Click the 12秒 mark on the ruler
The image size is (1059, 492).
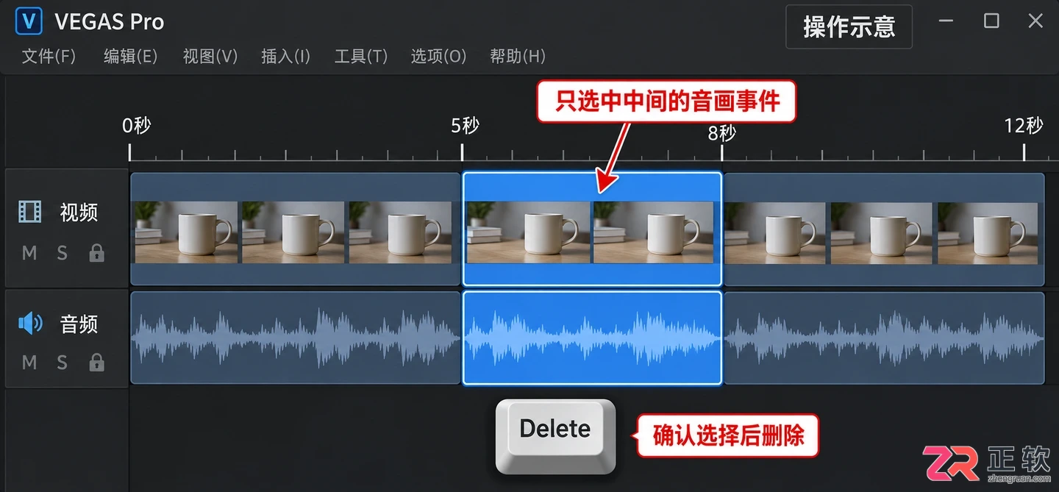(x=1024, y=126)
